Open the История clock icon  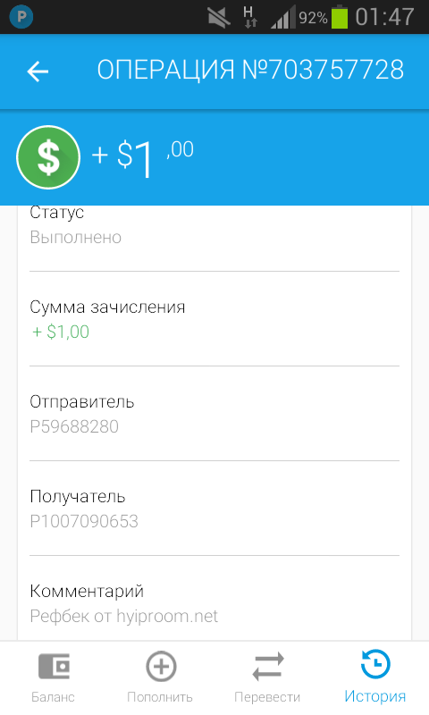click(x=375, y=664)
